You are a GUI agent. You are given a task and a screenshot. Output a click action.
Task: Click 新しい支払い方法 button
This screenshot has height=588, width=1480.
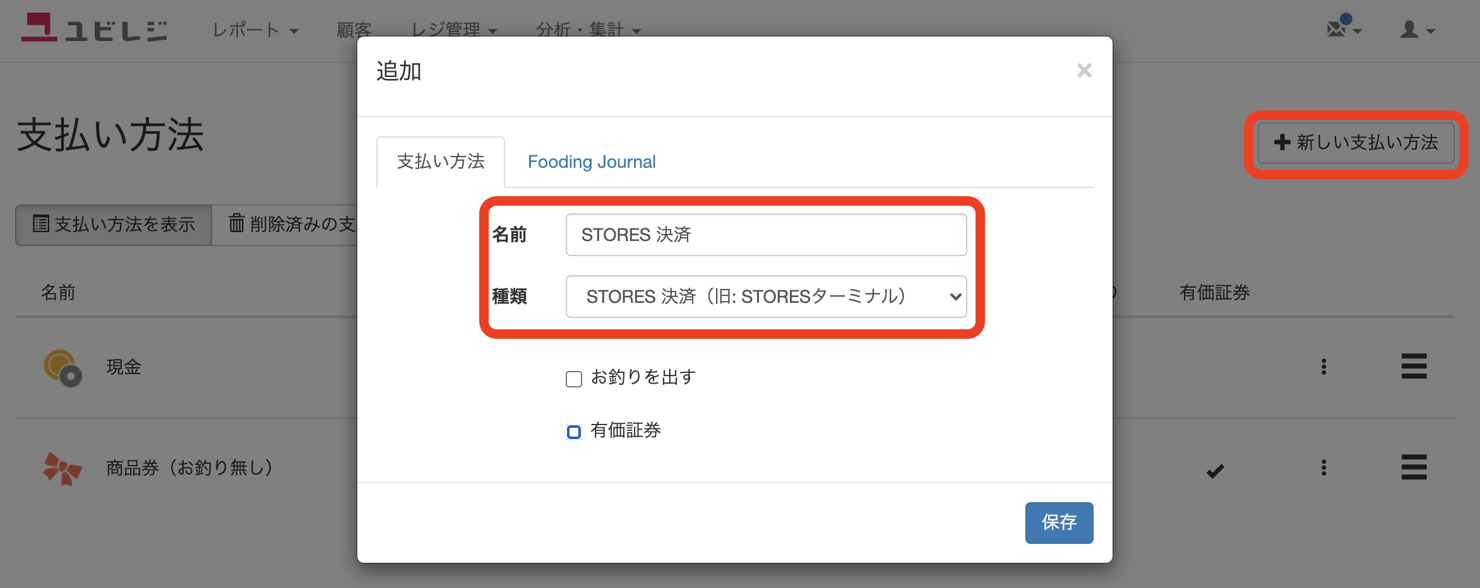coord(1356,143)
